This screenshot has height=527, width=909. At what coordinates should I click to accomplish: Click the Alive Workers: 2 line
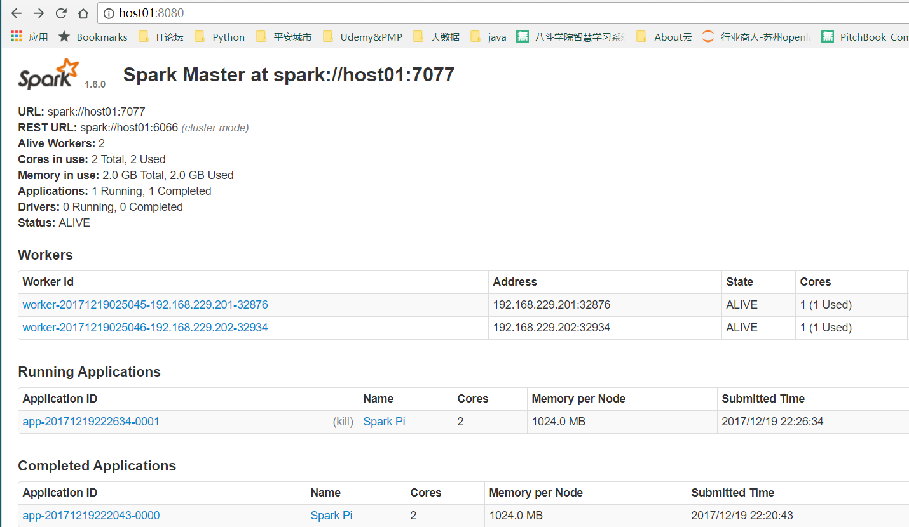click(x=61, y=143)
